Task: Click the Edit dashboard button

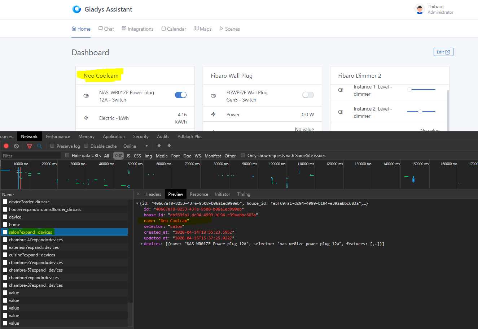Action: 443,52
